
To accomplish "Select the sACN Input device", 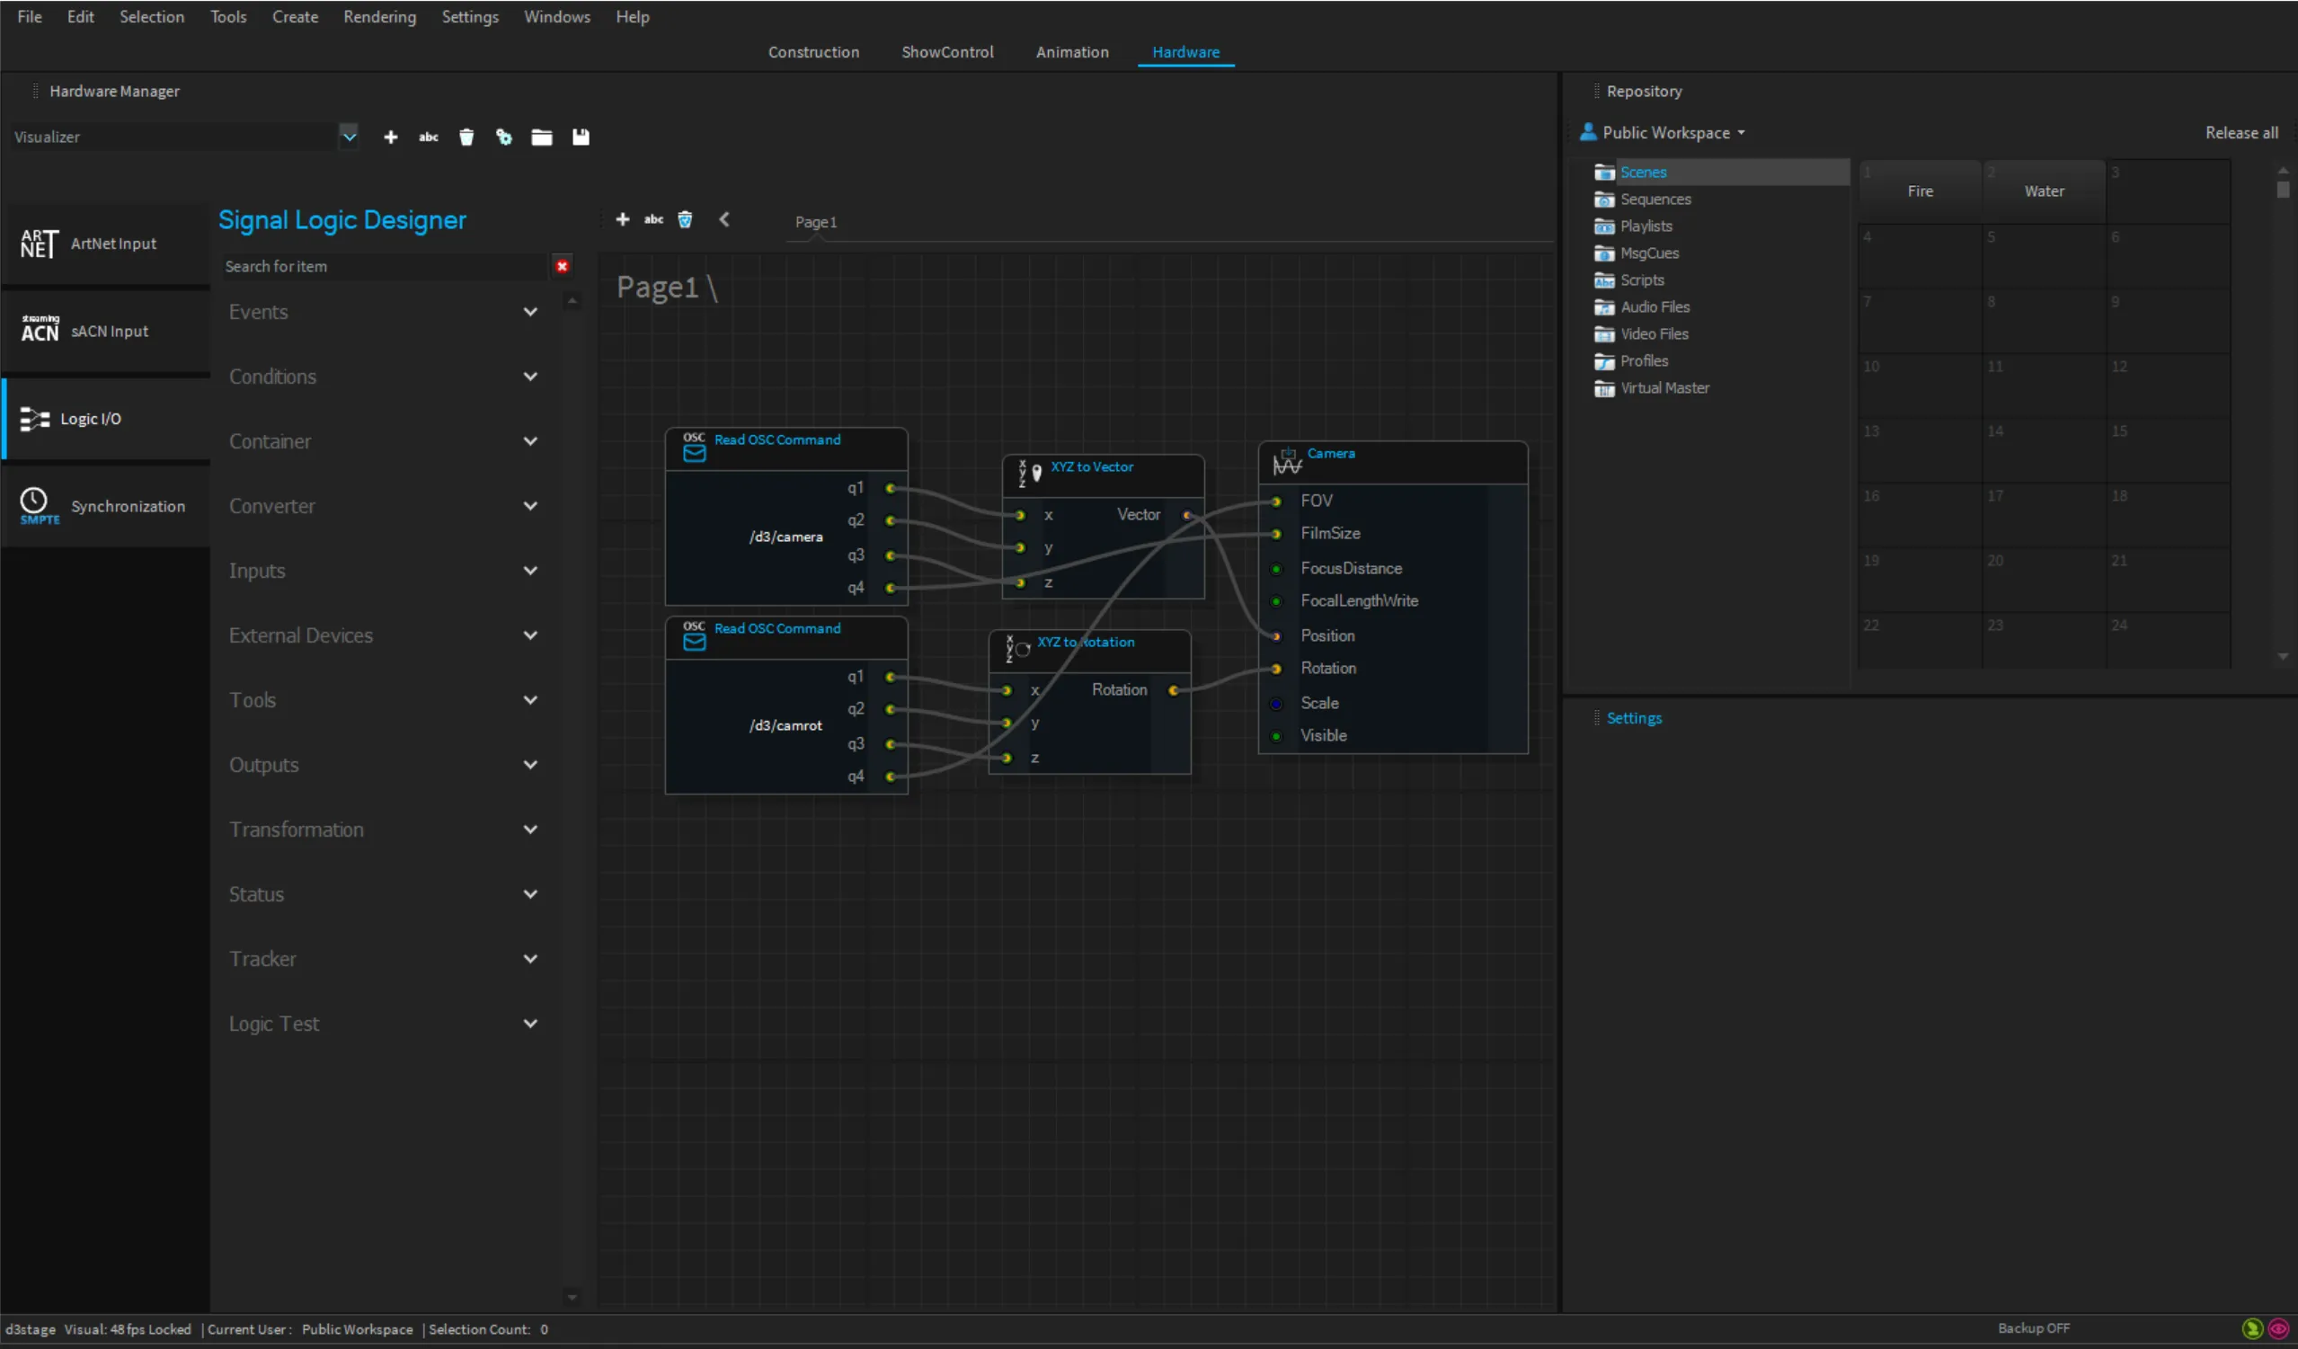I will coord(105,330).
